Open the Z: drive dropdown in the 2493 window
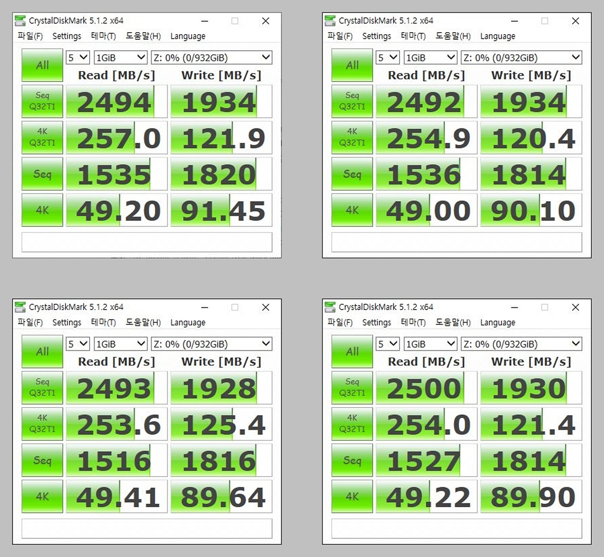This screenshot has height=557, width=604. [211, 344]
